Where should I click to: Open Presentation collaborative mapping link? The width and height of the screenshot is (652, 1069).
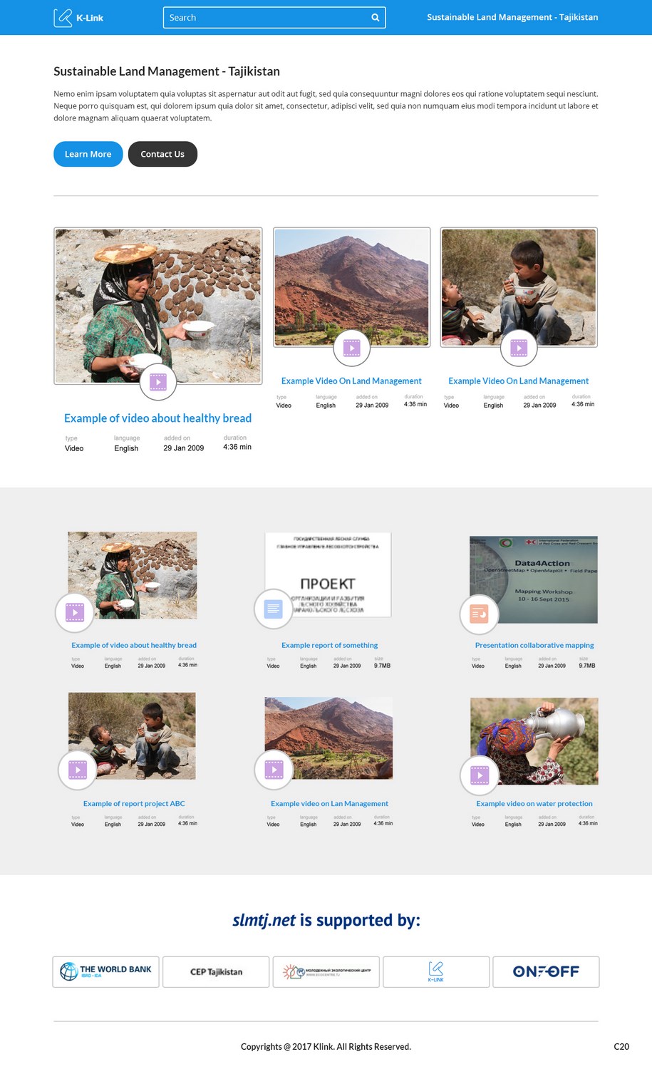coord(534,645)
